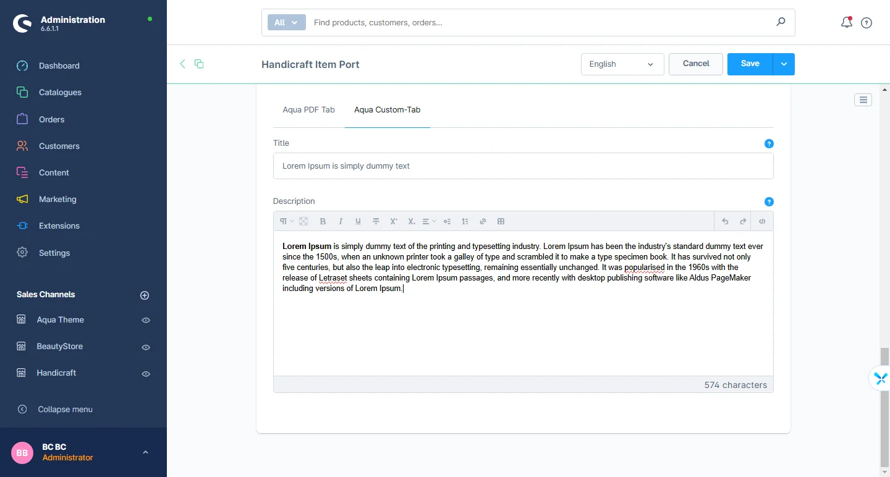890x477 pixels.
Task: Open the text color picker swatch
Action: [x=303, y=221]
